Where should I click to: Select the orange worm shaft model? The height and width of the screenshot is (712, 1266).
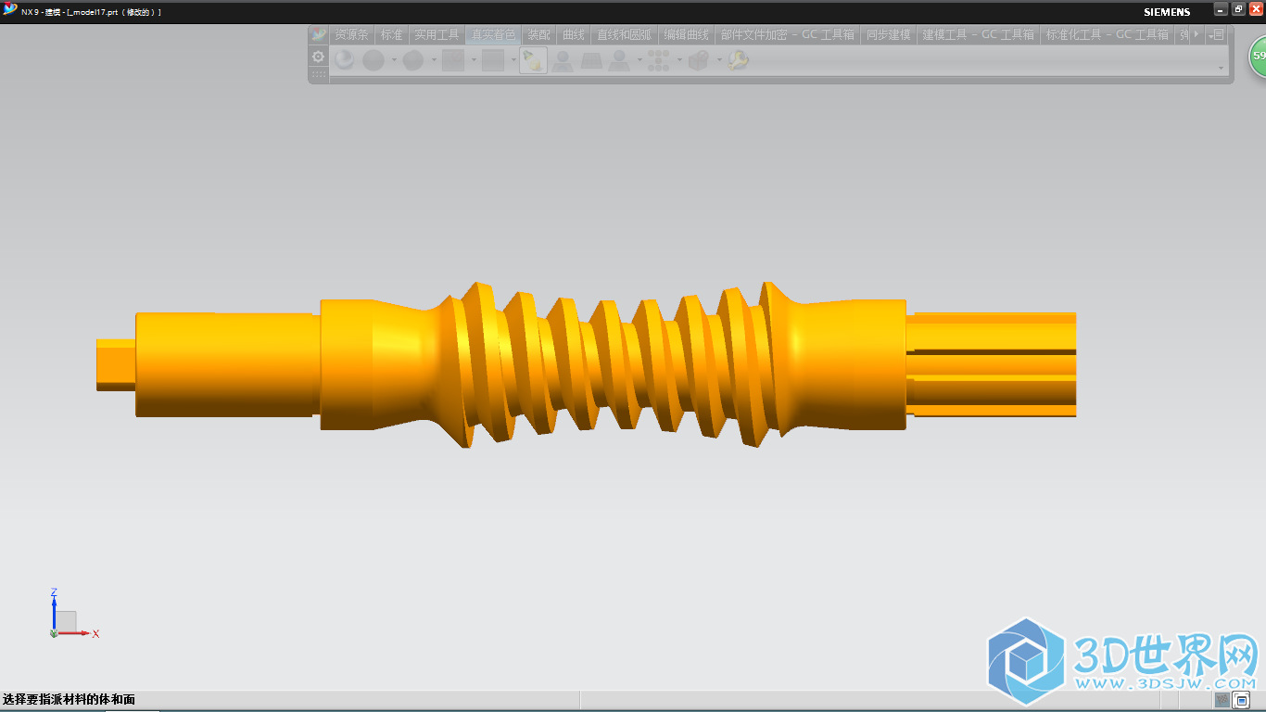point(586,365)
